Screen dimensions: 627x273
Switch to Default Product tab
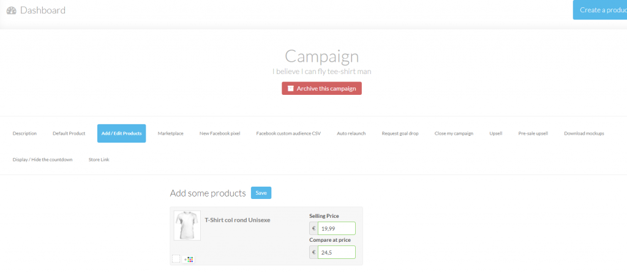coord(69,133)
